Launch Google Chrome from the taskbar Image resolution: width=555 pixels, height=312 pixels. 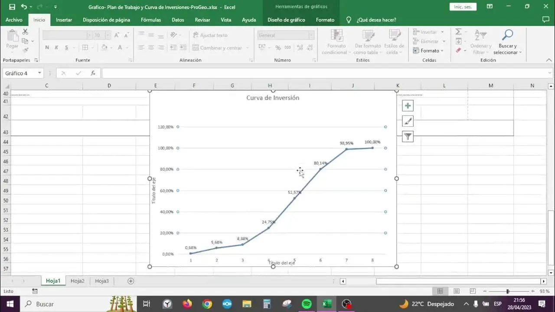point(207,304)
